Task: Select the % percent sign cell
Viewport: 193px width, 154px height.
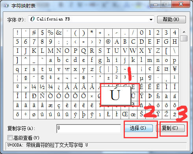Action: pyautogui.click(x=50, y=33)
